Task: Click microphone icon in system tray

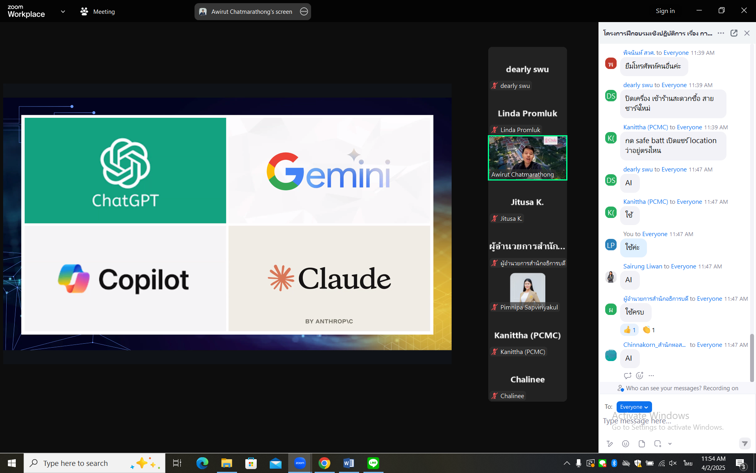Action: (578, 463)
